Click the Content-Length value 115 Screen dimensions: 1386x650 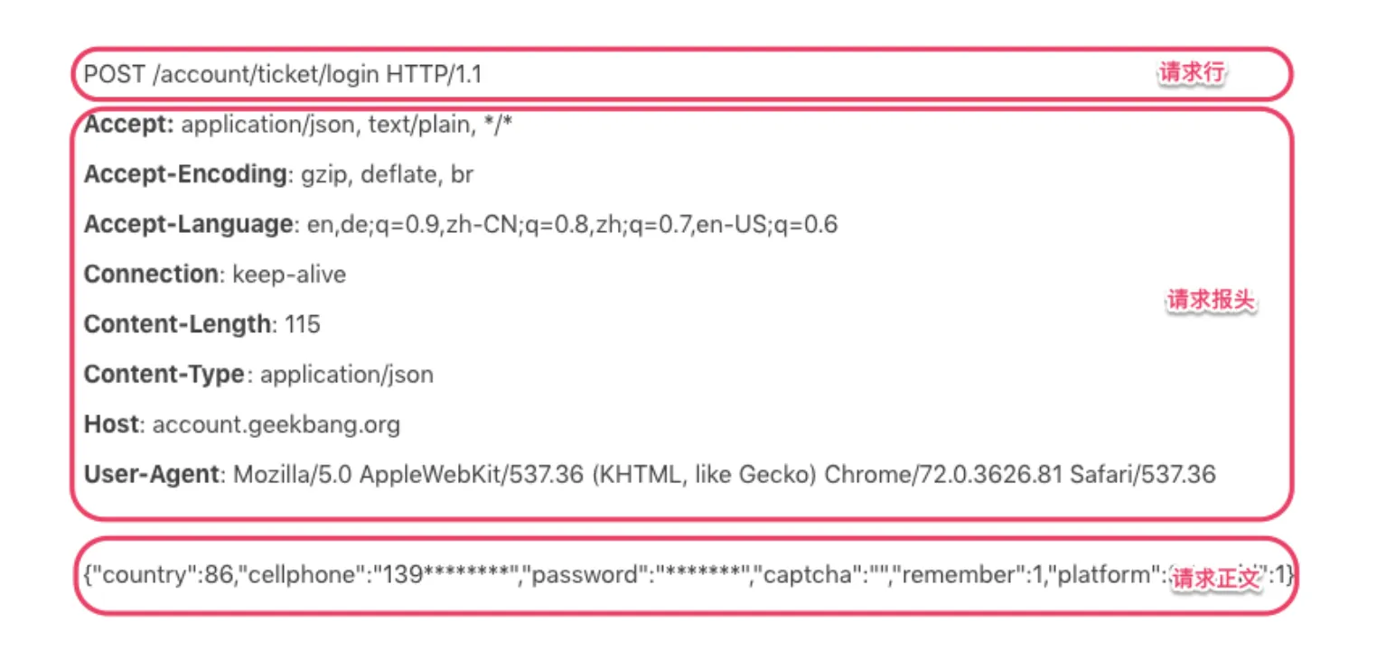302,324
